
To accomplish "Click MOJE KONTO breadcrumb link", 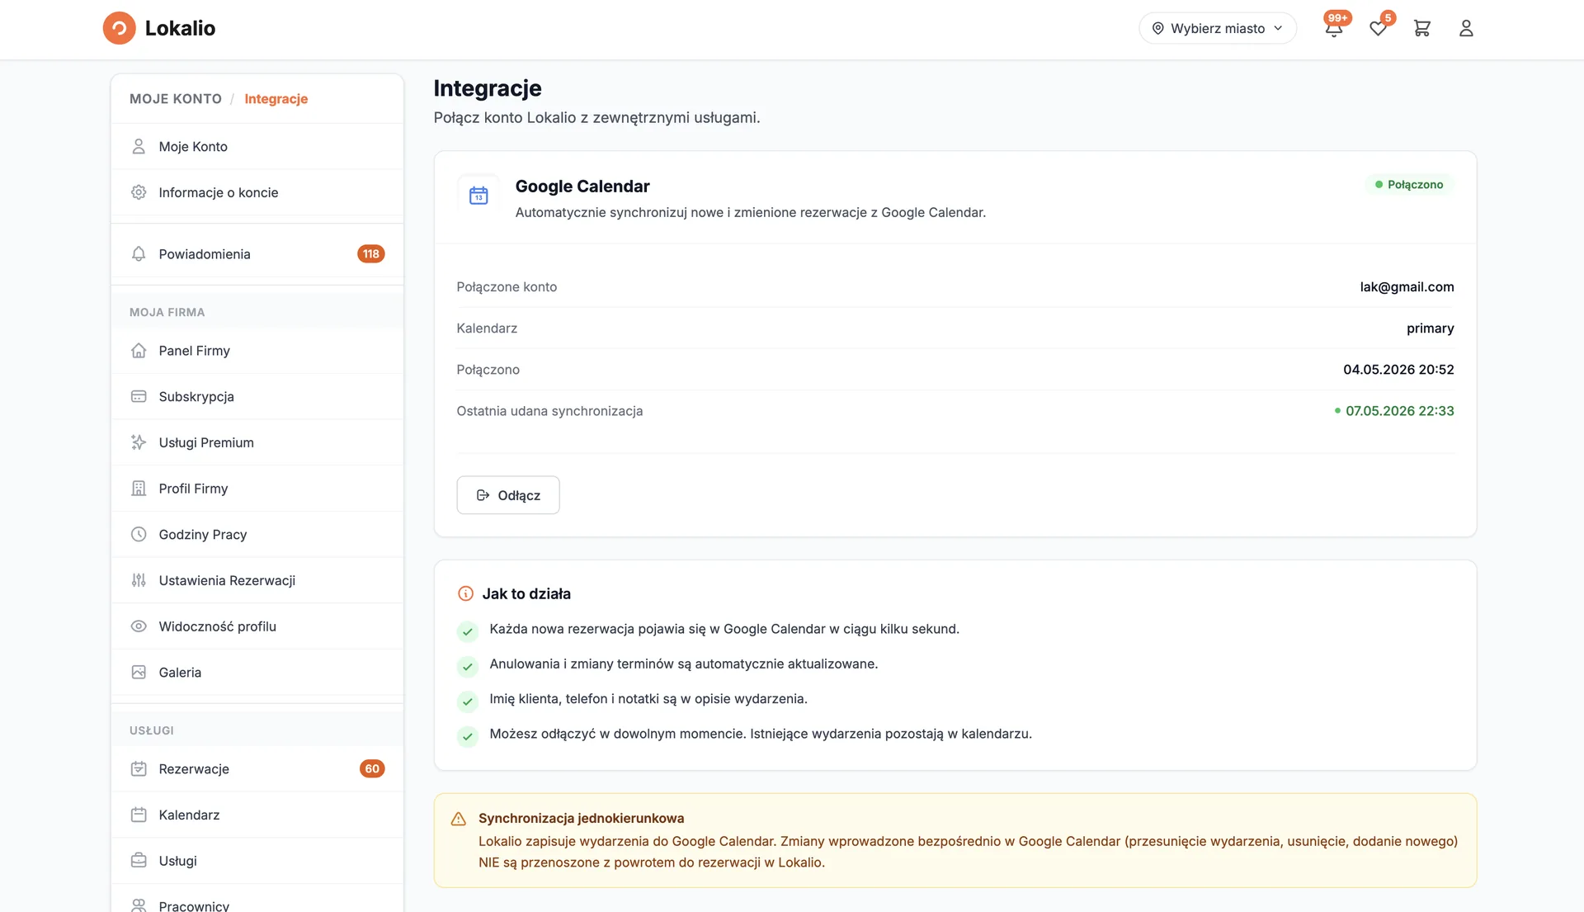I will click(x=176, y=99).
